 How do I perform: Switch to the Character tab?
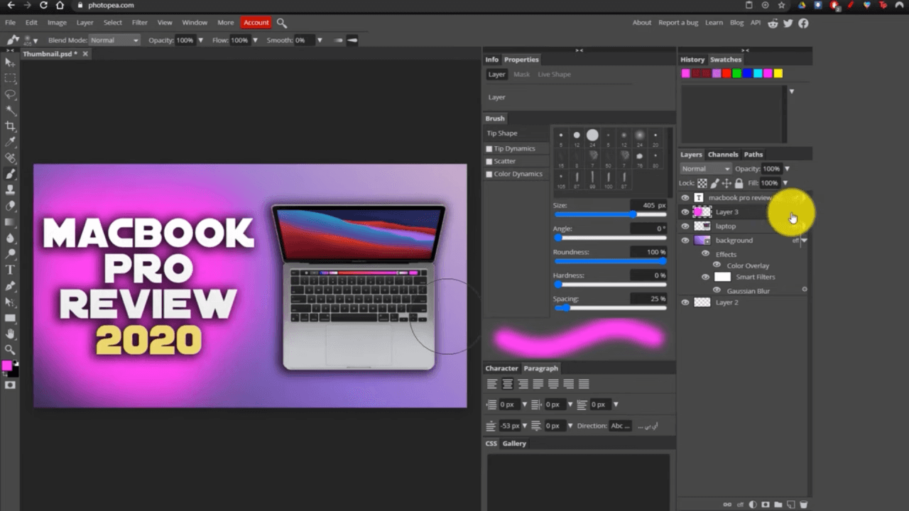(501, 368)
